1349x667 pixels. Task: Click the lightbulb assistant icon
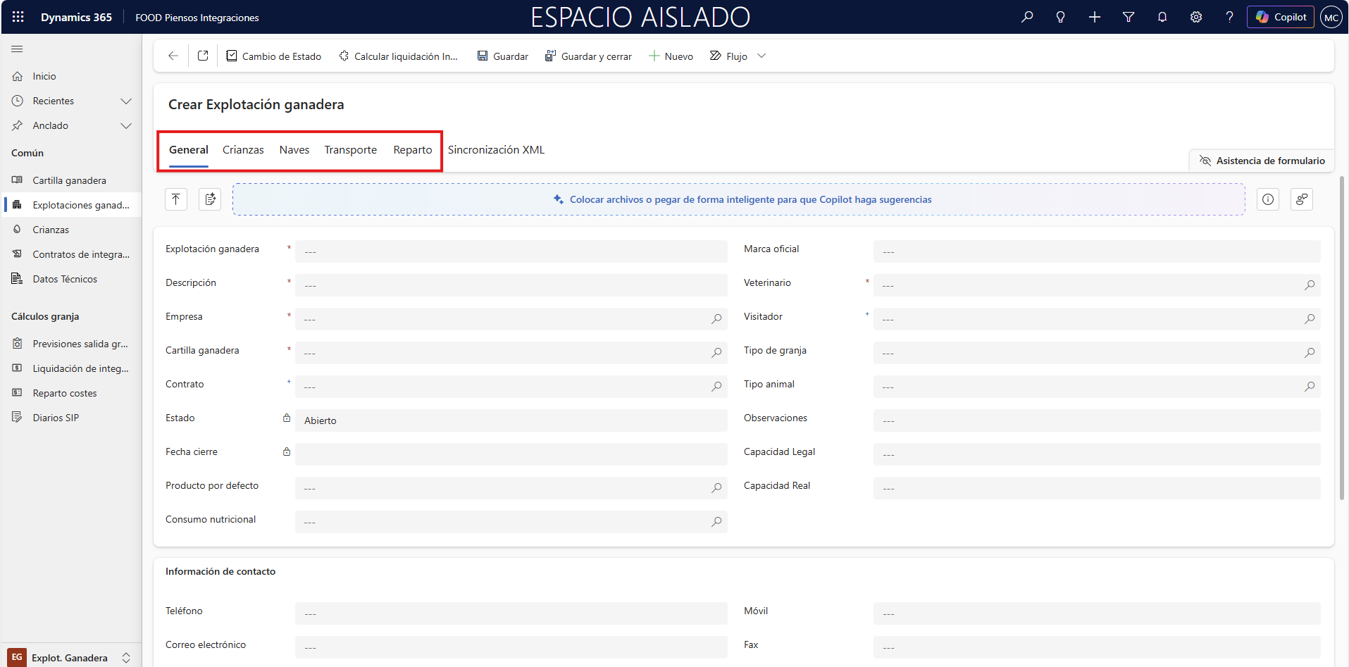tap(1061, 17)
